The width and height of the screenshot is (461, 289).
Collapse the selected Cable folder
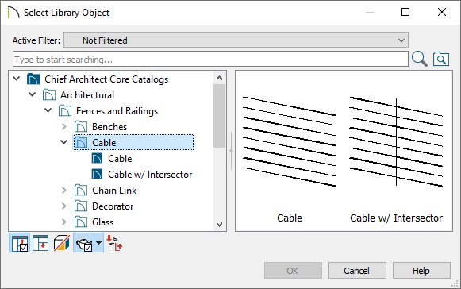(63, 142)
